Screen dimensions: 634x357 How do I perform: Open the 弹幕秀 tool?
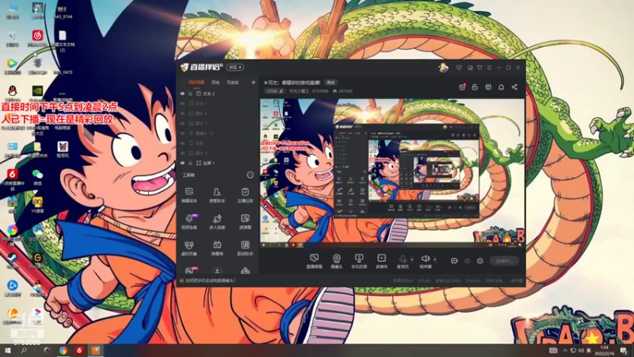pyautogui.click(x=216, y=248)
